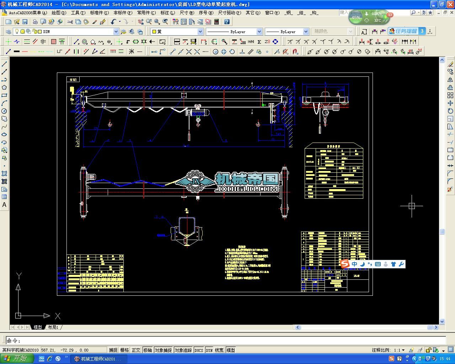Click the Windows 开始 Start button
Viewport: 455px width, 364px height.
coord(17,359)
